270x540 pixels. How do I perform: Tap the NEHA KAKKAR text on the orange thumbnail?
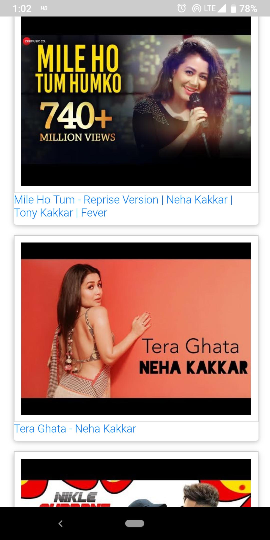tap(193, 367)
